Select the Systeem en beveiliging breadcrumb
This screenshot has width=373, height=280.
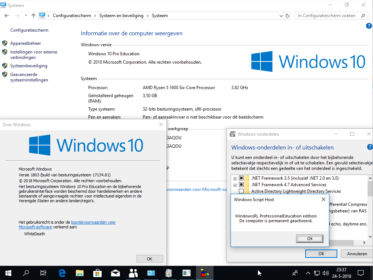pos(121,16)
